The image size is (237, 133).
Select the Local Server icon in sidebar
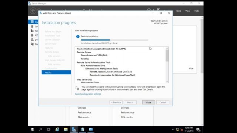coord(32,26)
